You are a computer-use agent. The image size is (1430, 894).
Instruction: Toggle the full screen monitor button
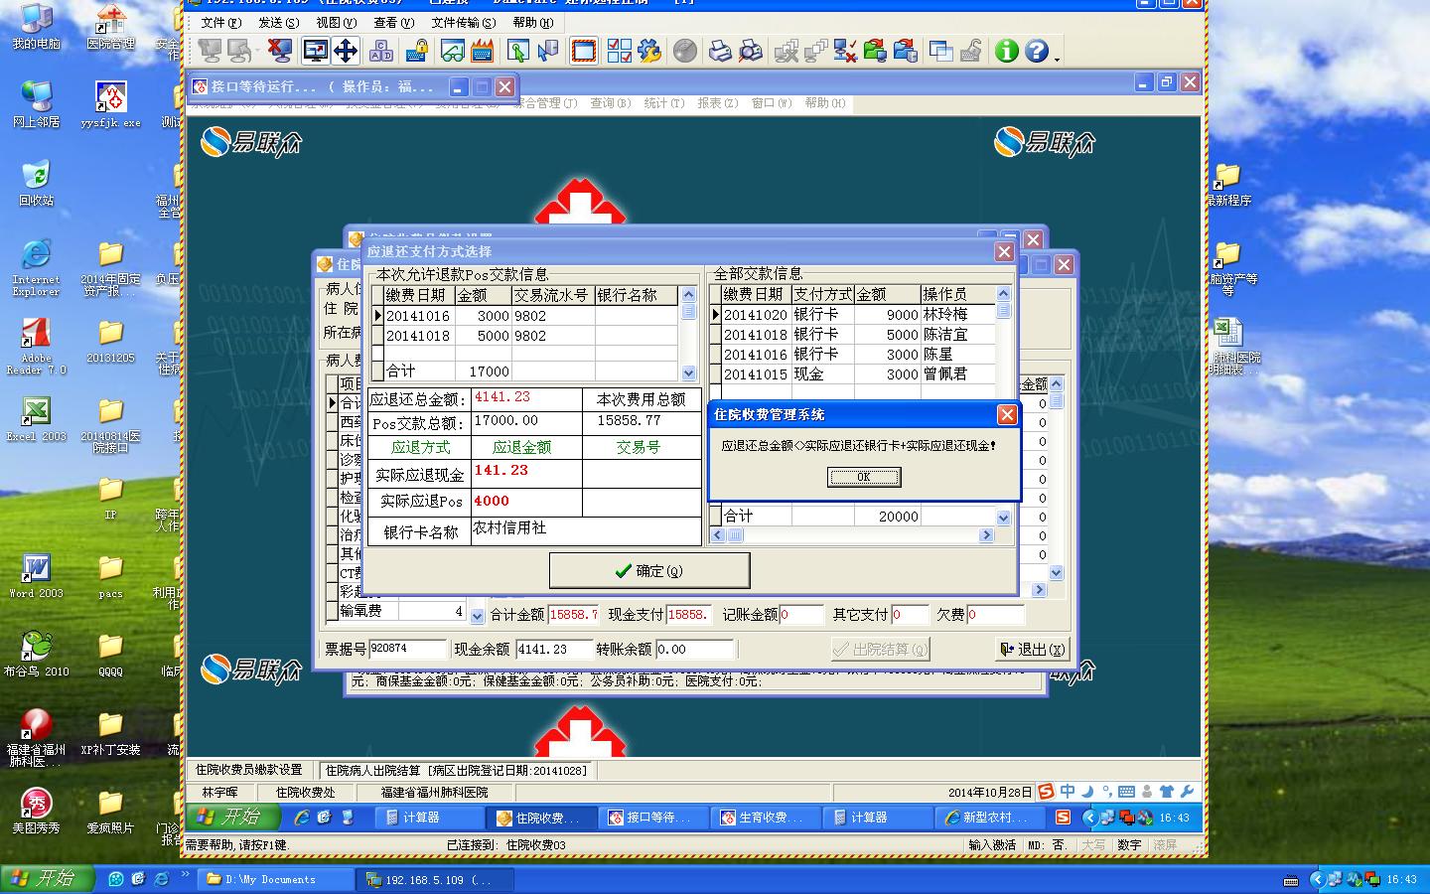tap(316, 51)
